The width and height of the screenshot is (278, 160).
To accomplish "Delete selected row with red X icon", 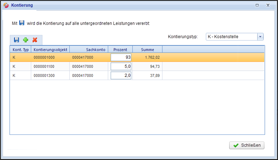I will pos(35,40).
